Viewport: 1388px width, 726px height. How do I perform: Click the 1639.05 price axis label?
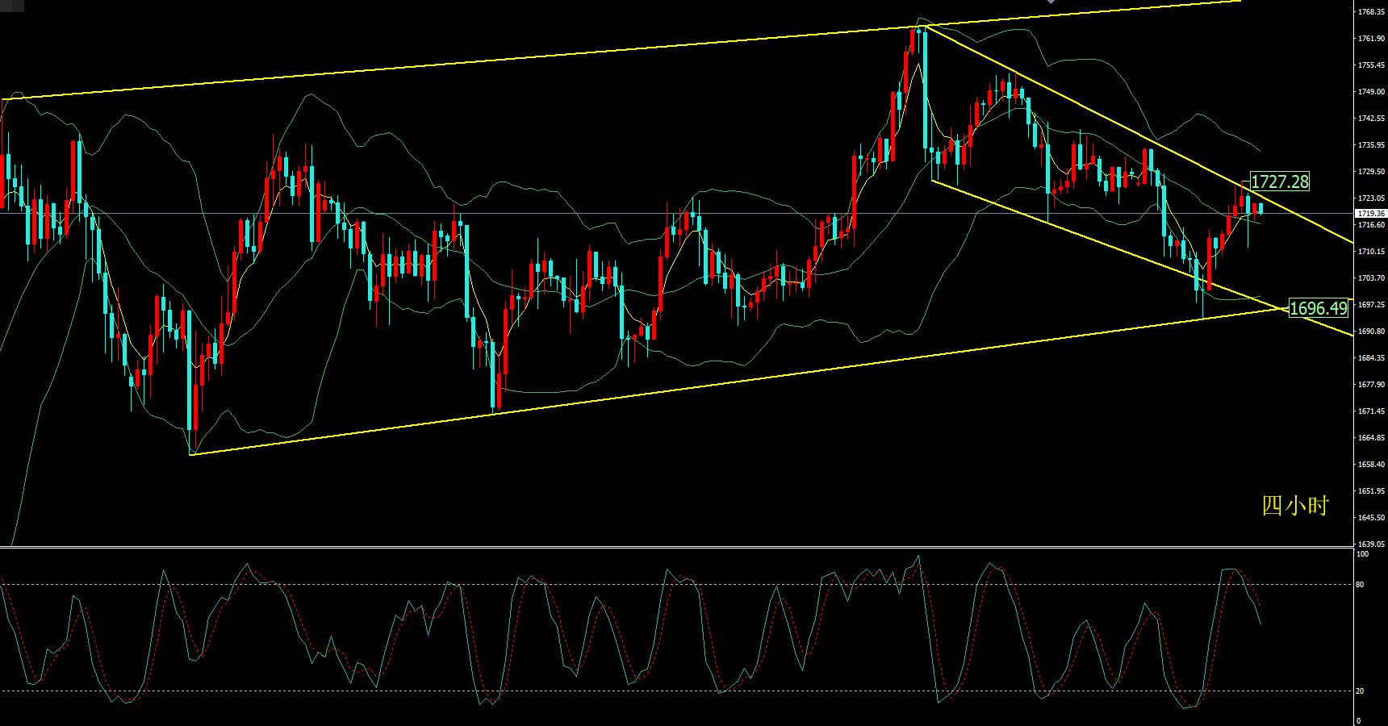(1370, 544)
